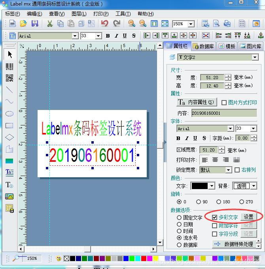Screen dimensions: 265x269
Task: Align left edges icon in toolbar
Action: click(x=147, y=36)
